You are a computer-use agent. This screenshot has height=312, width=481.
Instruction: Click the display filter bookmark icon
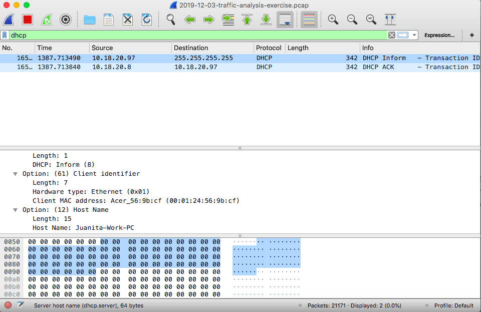point(5,35)
